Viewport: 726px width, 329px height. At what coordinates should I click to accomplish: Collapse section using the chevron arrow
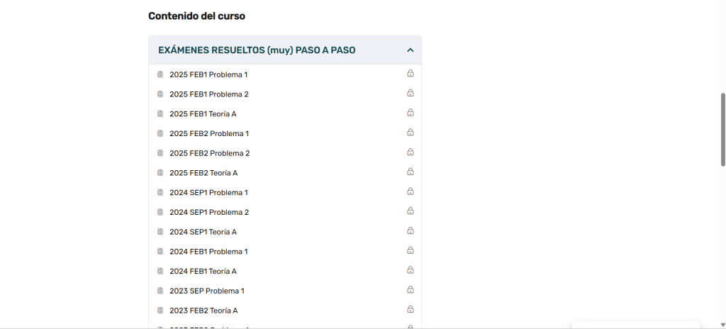coord(410,50)
